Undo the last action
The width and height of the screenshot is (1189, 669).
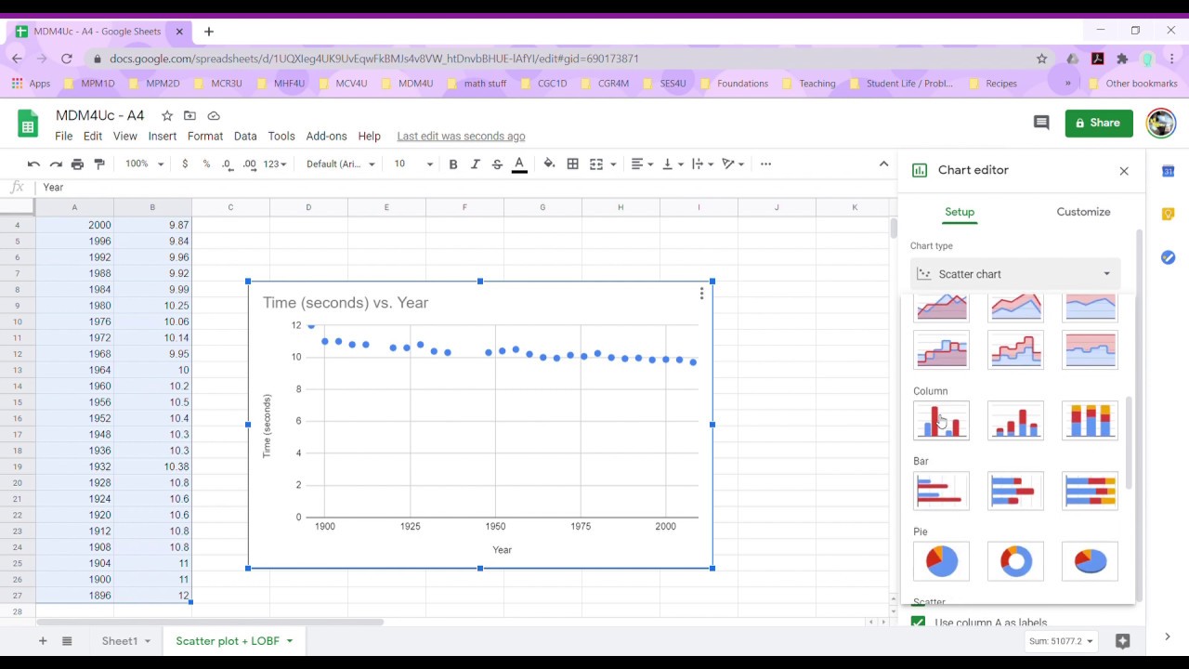pos(33,164)
